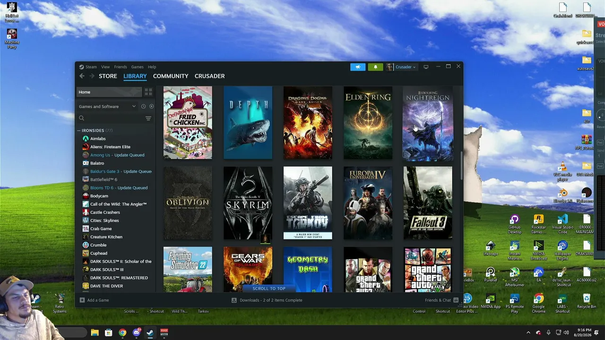Open Friends & Chat link

point(438,300)
